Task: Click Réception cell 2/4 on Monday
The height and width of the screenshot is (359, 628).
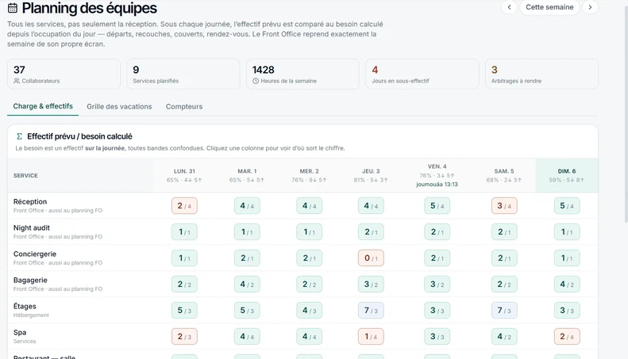Action: [x=184, y=206]
